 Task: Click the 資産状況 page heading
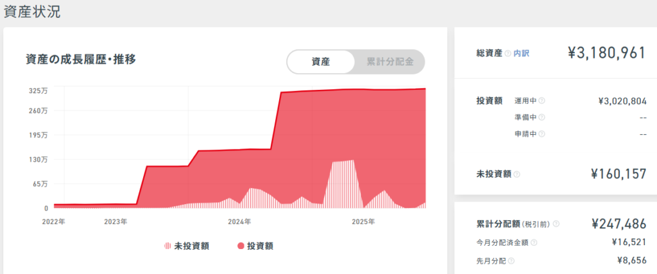point(32,12)
